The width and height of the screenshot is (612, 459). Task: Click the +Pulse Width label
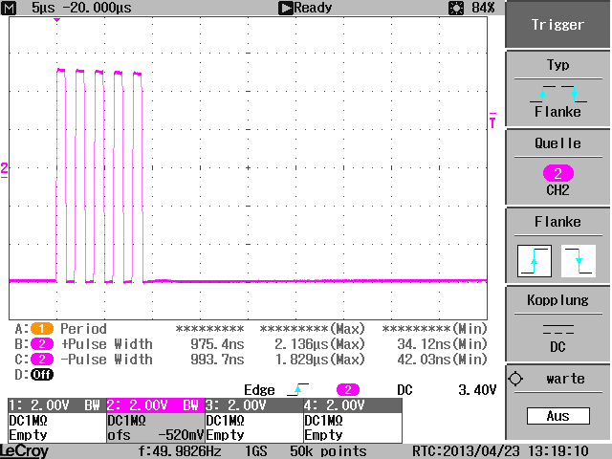pyautogui.click(x=107, y=344)
